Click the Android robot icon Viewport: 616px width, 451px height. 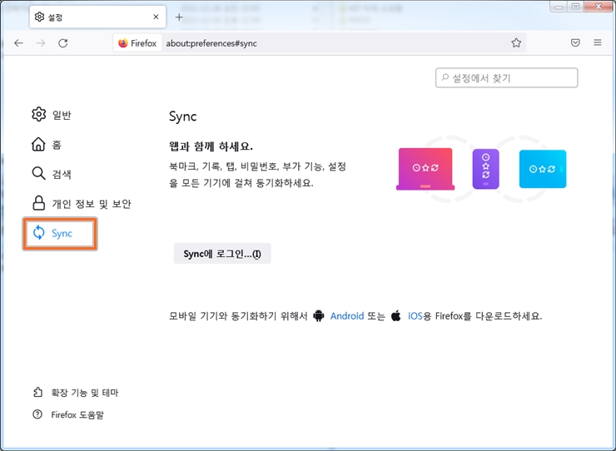pyautogui.click(x=319, y=315)
